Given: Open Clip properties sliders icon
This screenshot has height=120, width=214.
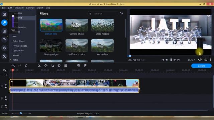Looking at the screenshot, I should (66, 66).
